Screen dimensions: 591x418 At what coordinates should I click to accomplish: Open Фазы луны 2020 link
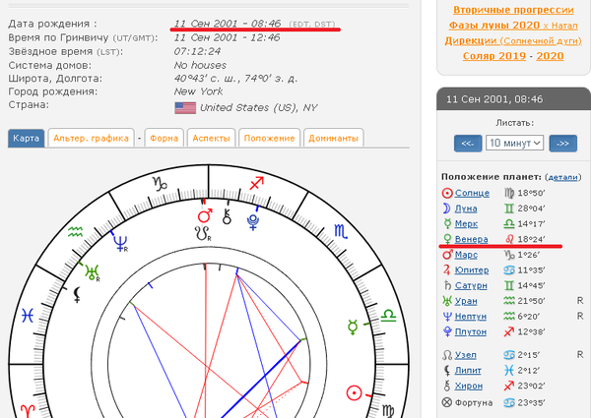513,26
